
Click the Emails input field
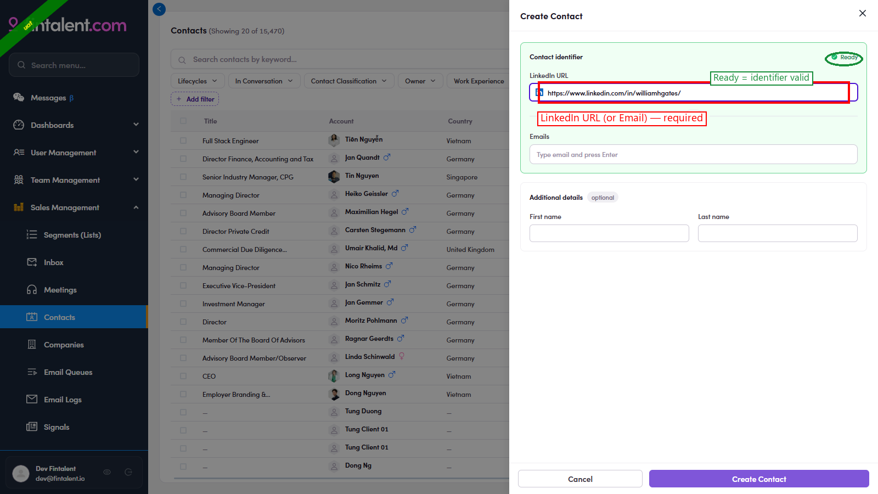[694, 154]
